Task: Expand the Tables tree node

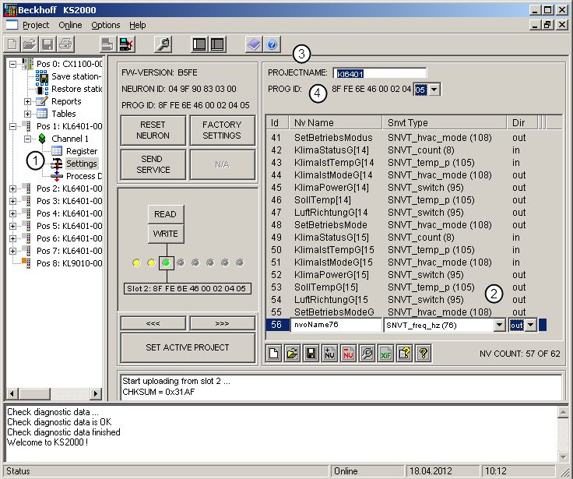Action: point(27,114)
